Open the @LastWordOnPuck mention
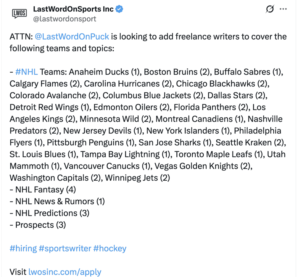The width and height of the screenshot is (303, 277). (x=72, y=37)
